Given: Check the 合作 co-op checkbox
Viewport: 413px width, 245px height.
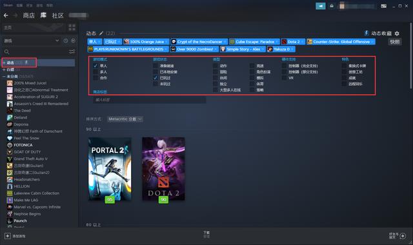Looking at the screenshot, I should [x=96, y=78].
